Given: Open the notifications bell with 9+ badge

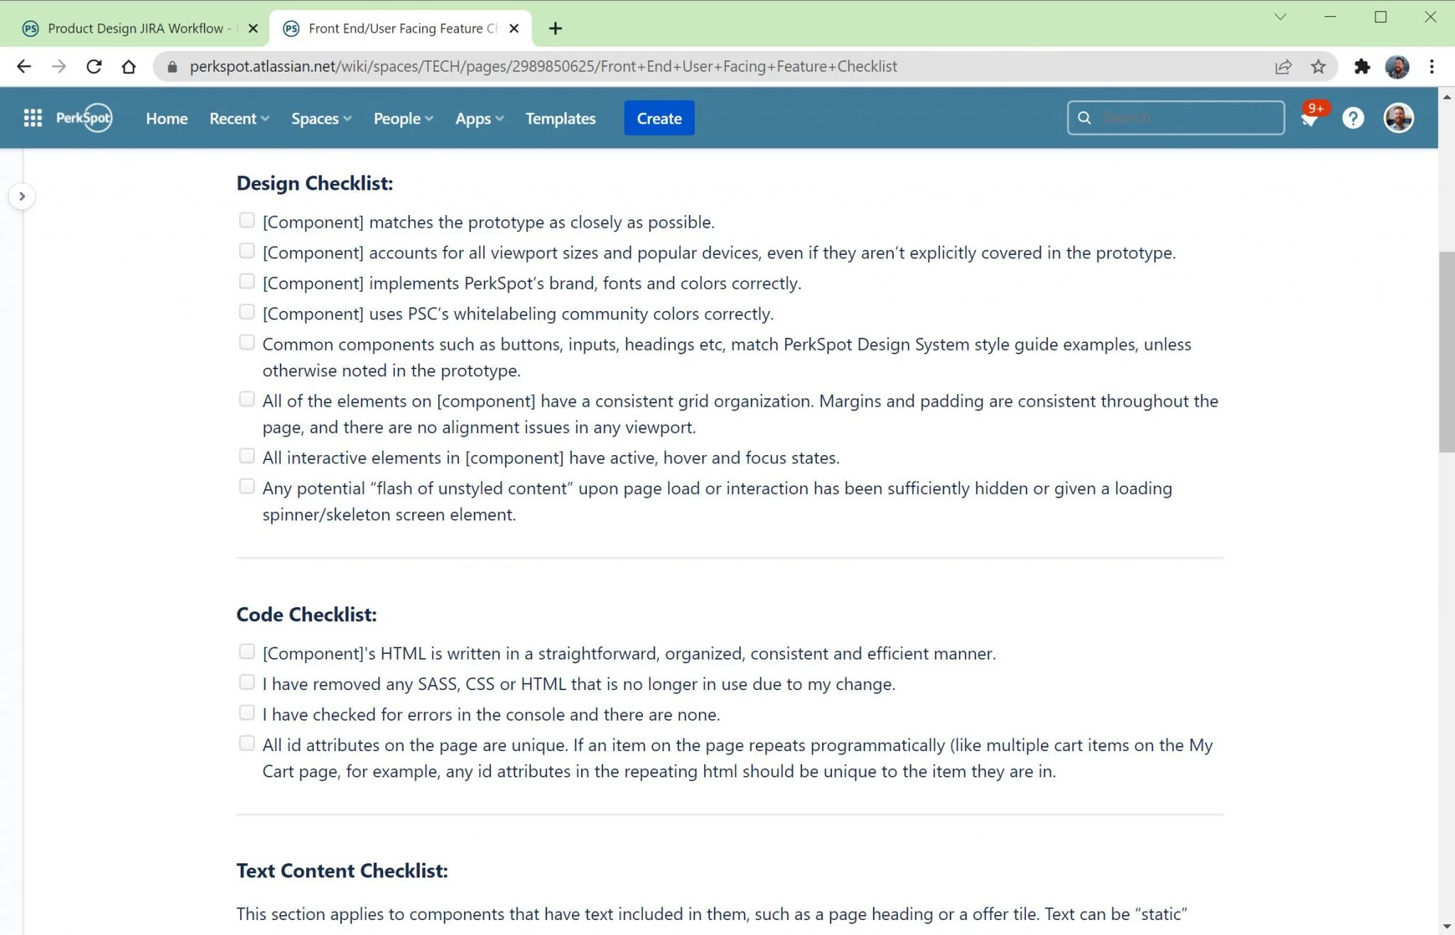Looking at the screenshot, I should click(x=1309, y=118).
